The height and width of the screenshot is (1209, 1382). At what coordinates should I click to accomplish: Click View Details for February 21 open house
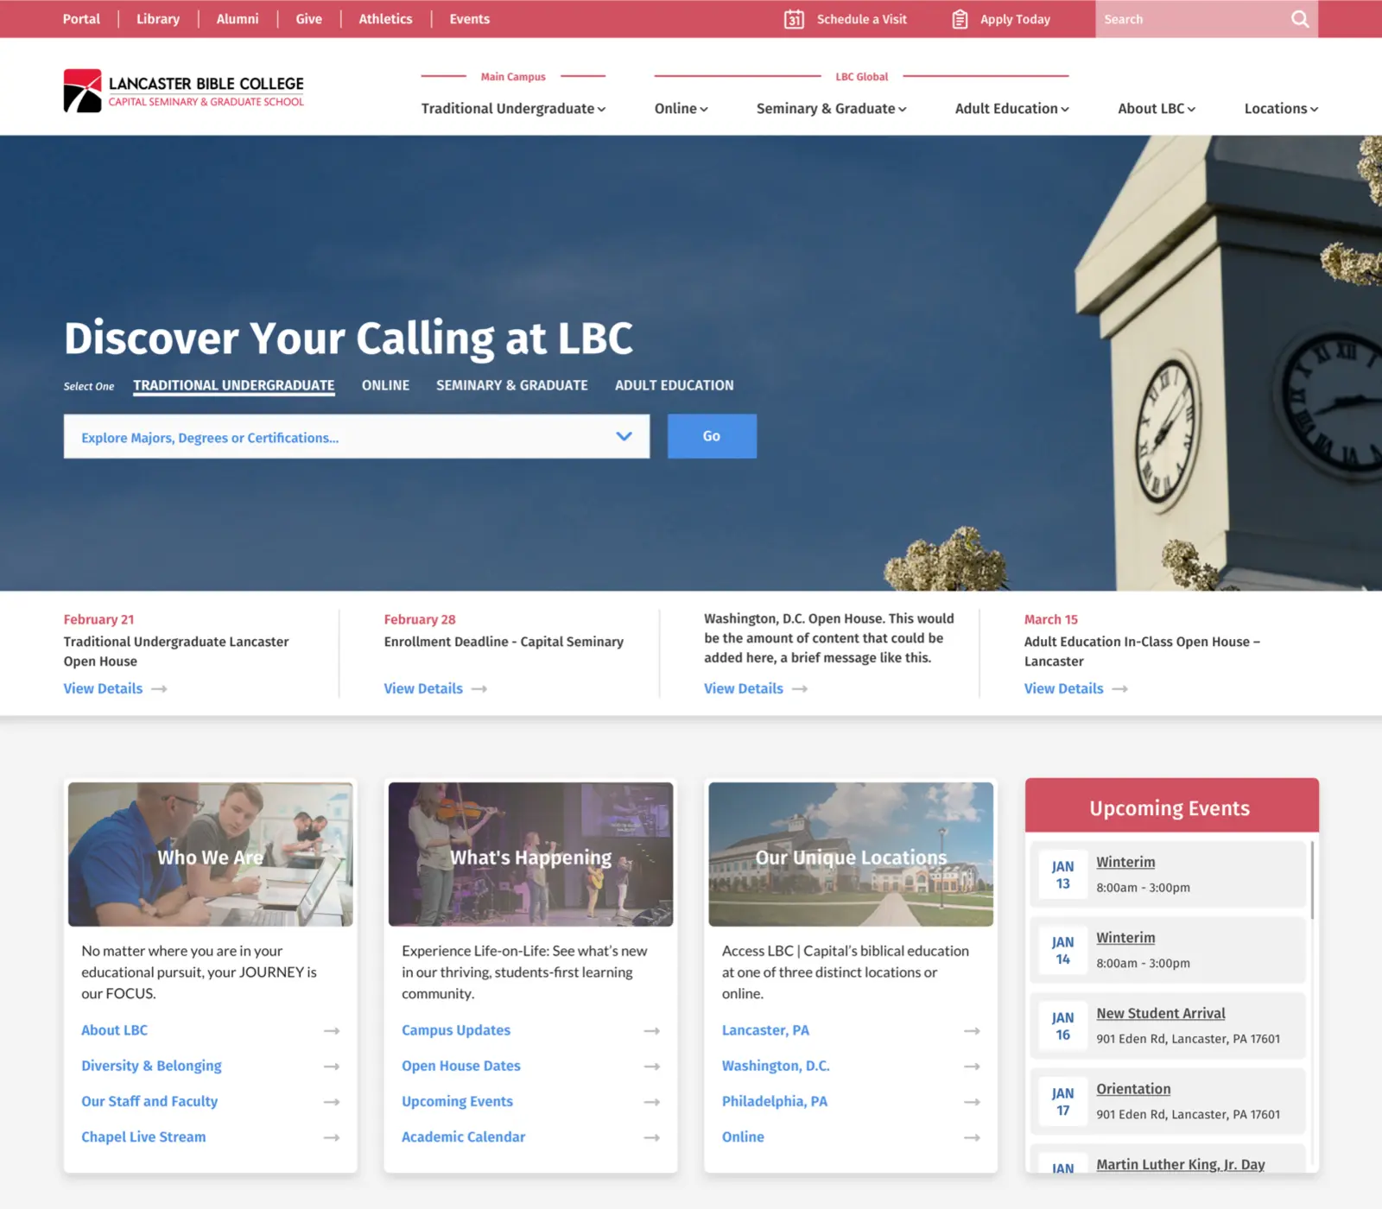103,689
